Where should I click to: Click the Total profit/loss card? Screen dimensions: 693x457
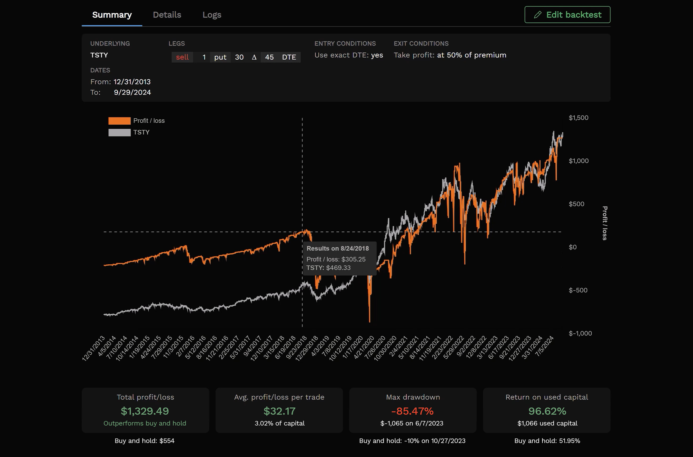pyautogui.click(x=145, y=410)
